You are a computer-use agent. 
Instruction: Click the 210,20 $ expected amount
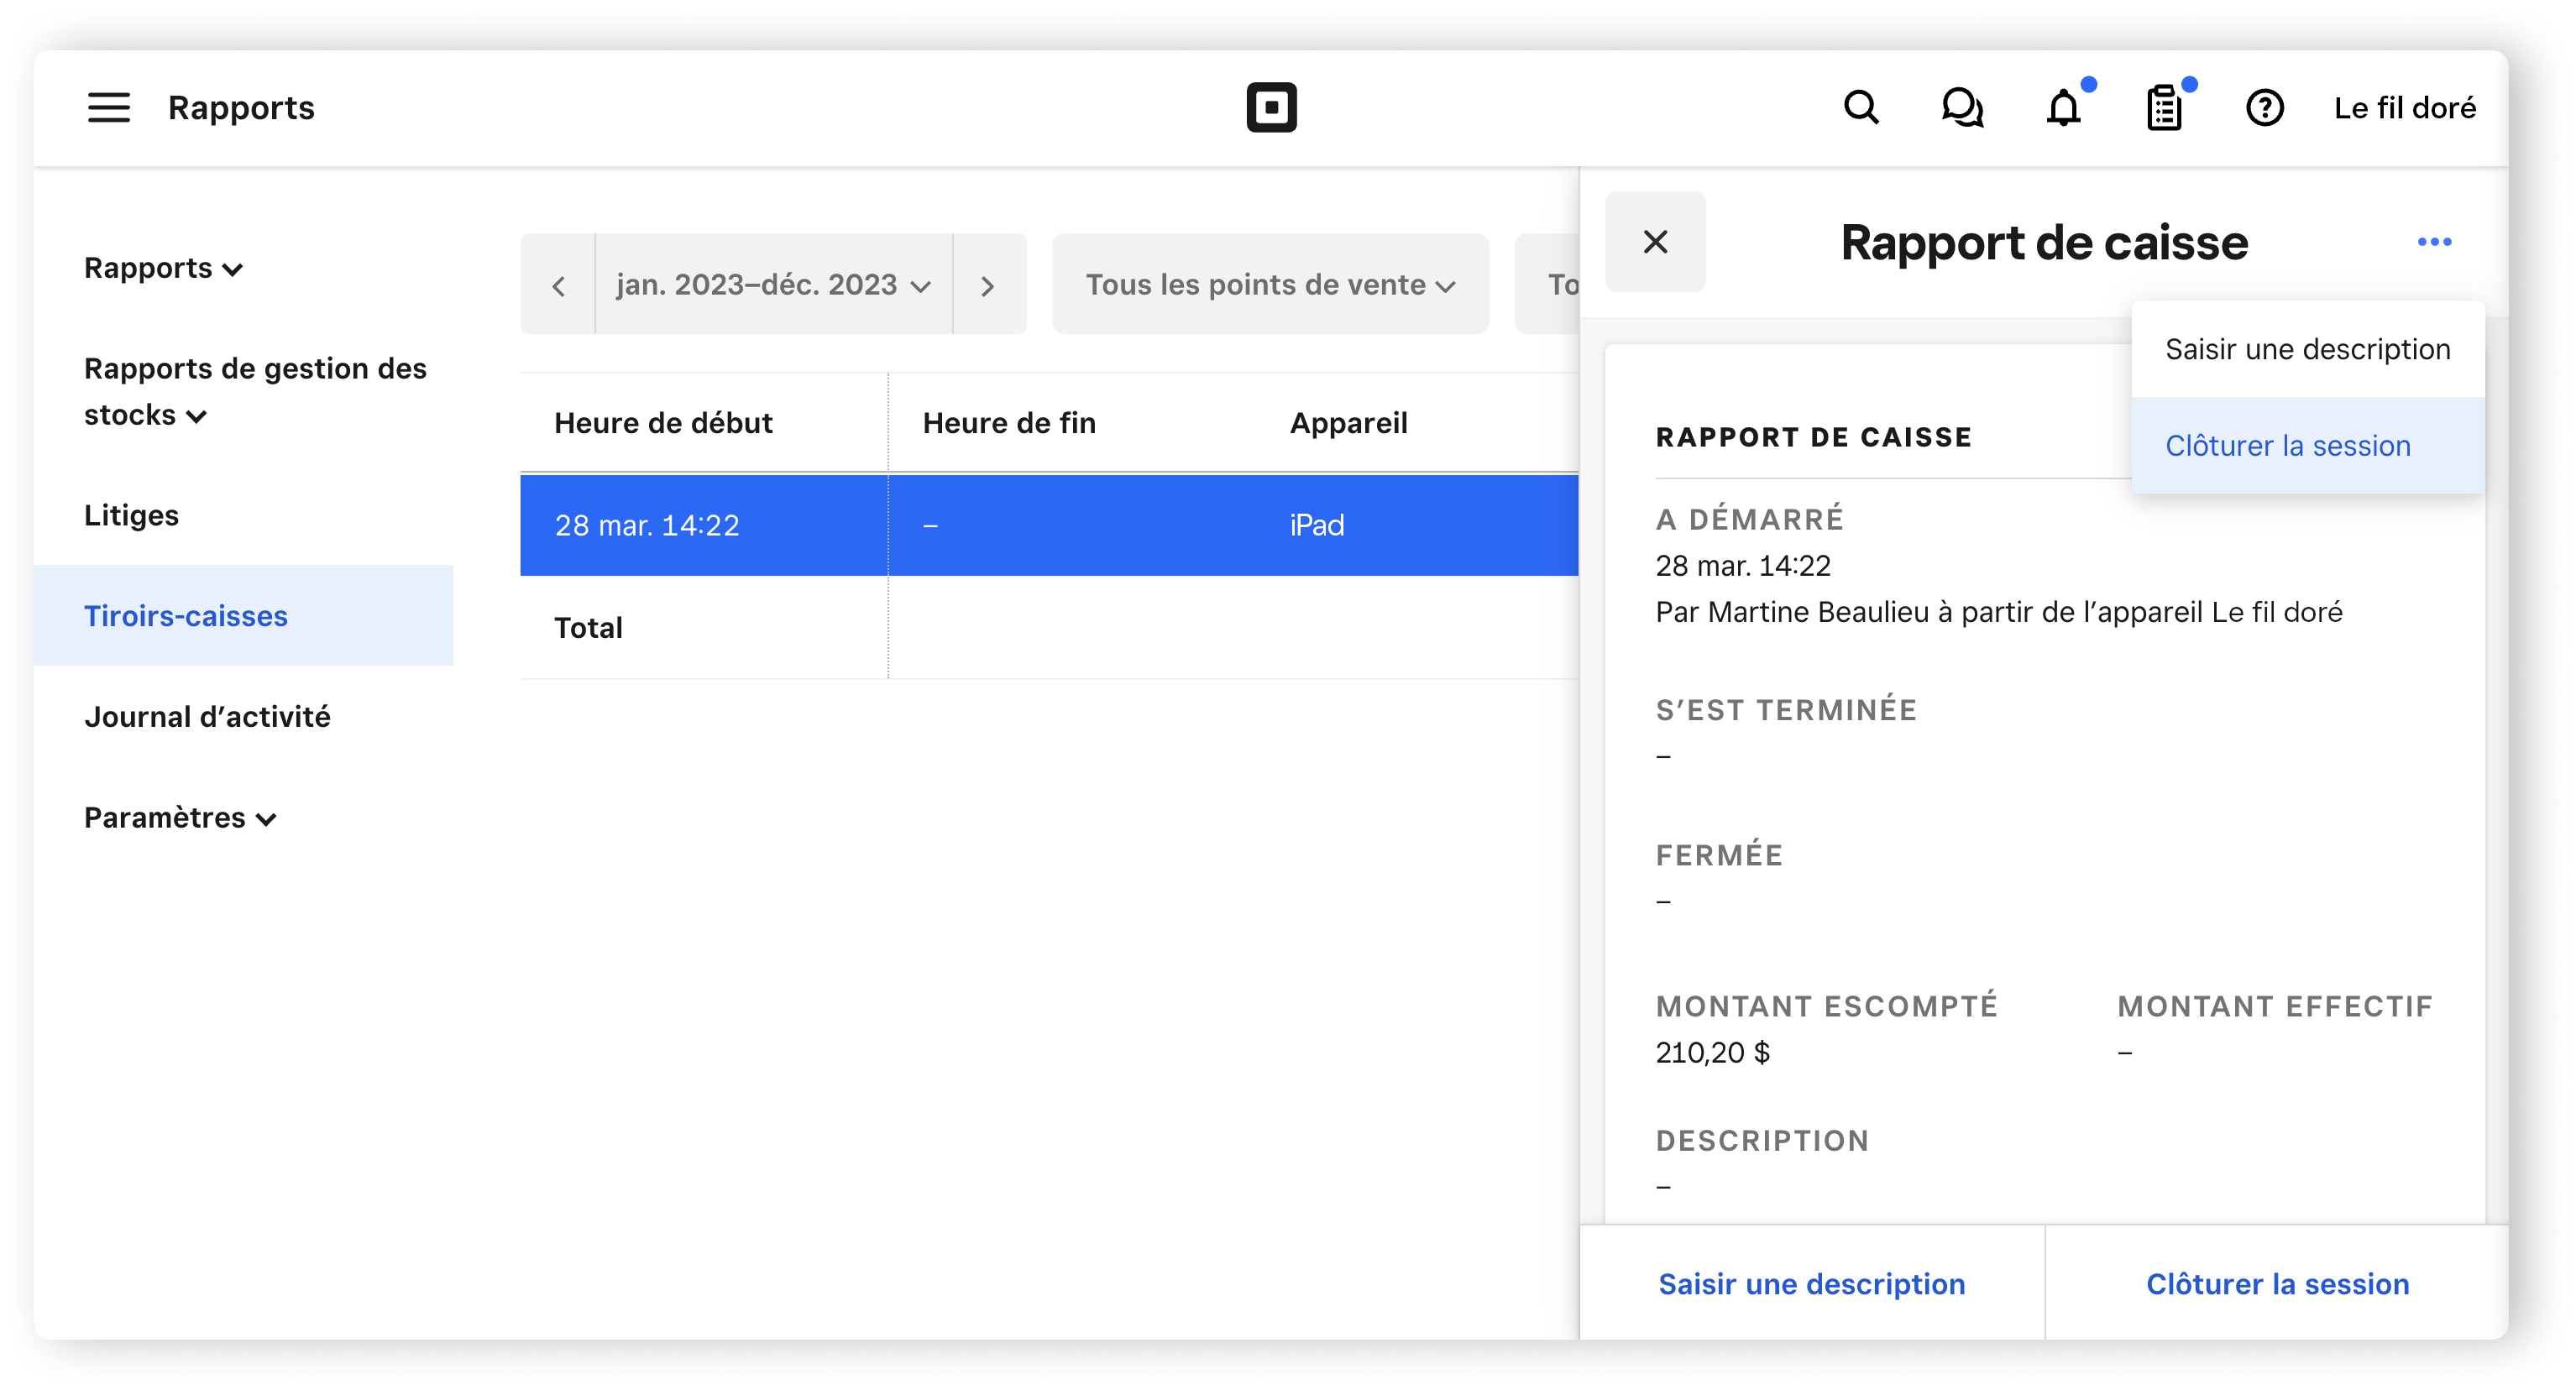coord(1712,1052)
